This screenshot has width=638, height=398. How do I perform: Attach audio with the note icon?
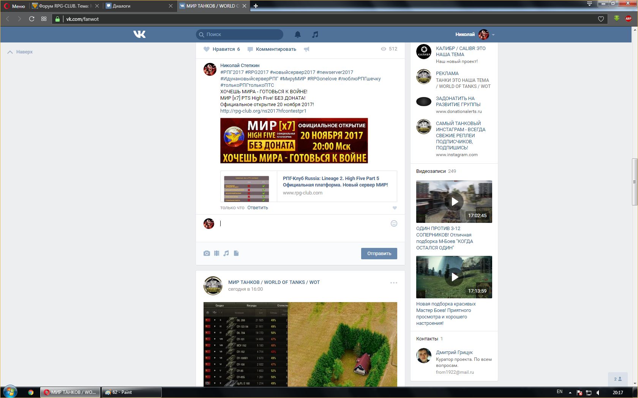tap(226, 253)
